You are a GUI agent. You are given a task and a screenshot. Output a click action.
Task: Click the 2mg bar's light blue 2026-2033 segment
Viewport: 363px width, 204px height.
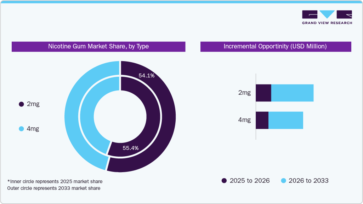[x=293, y=93]
